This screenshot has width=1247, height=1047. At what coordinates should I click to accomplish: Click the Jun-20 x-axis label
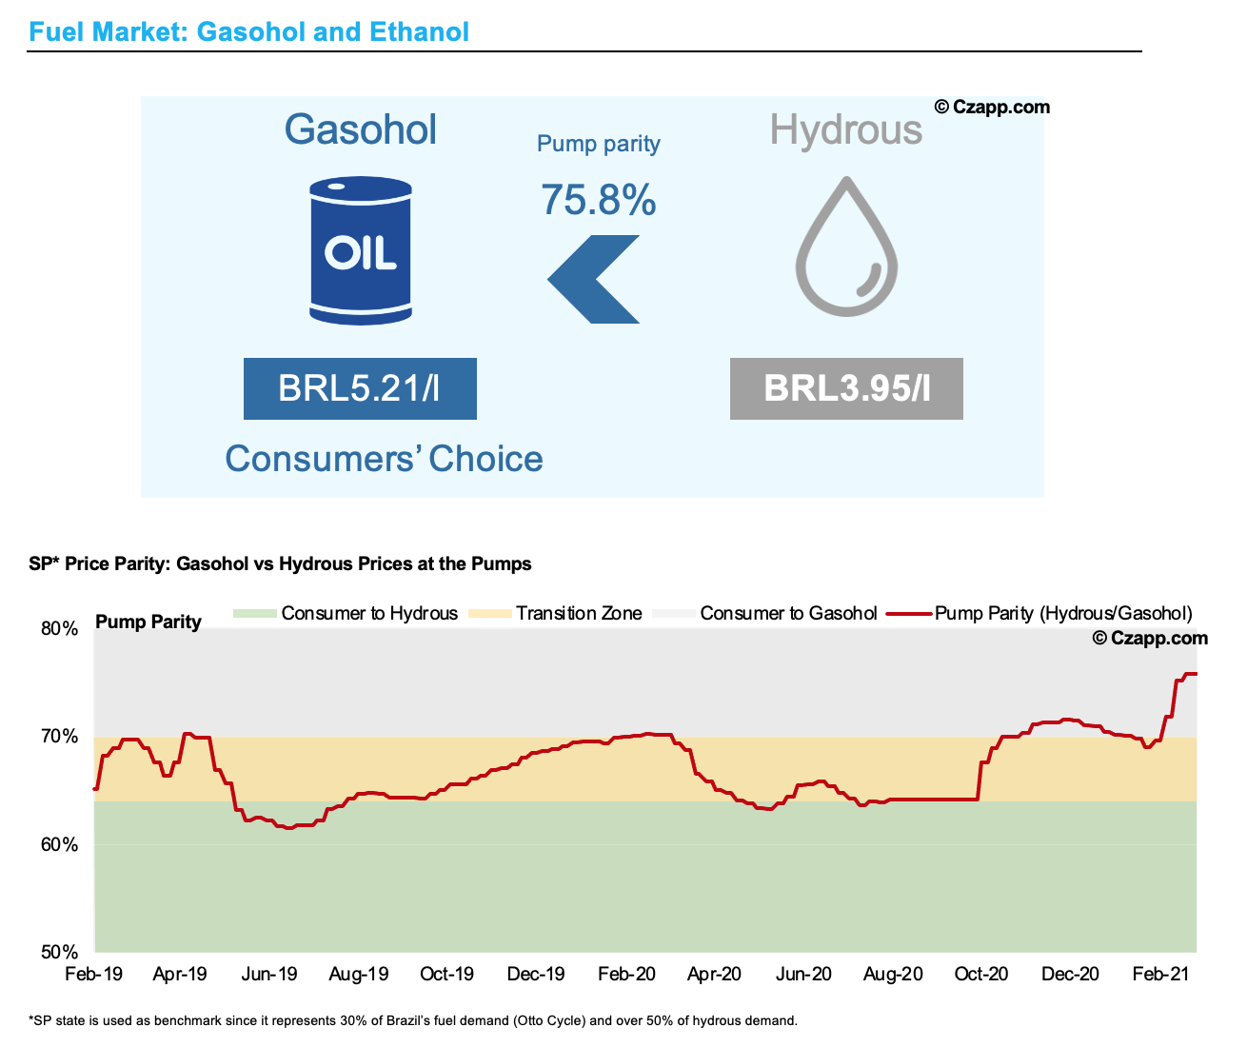point(803,975)
